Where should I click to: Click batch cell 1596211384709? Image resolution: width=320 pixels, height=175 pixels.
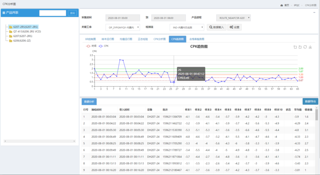[x=172, y=117]
